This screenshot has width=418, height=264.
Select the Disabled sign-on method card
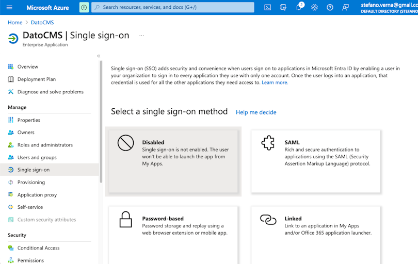[173, 161]
